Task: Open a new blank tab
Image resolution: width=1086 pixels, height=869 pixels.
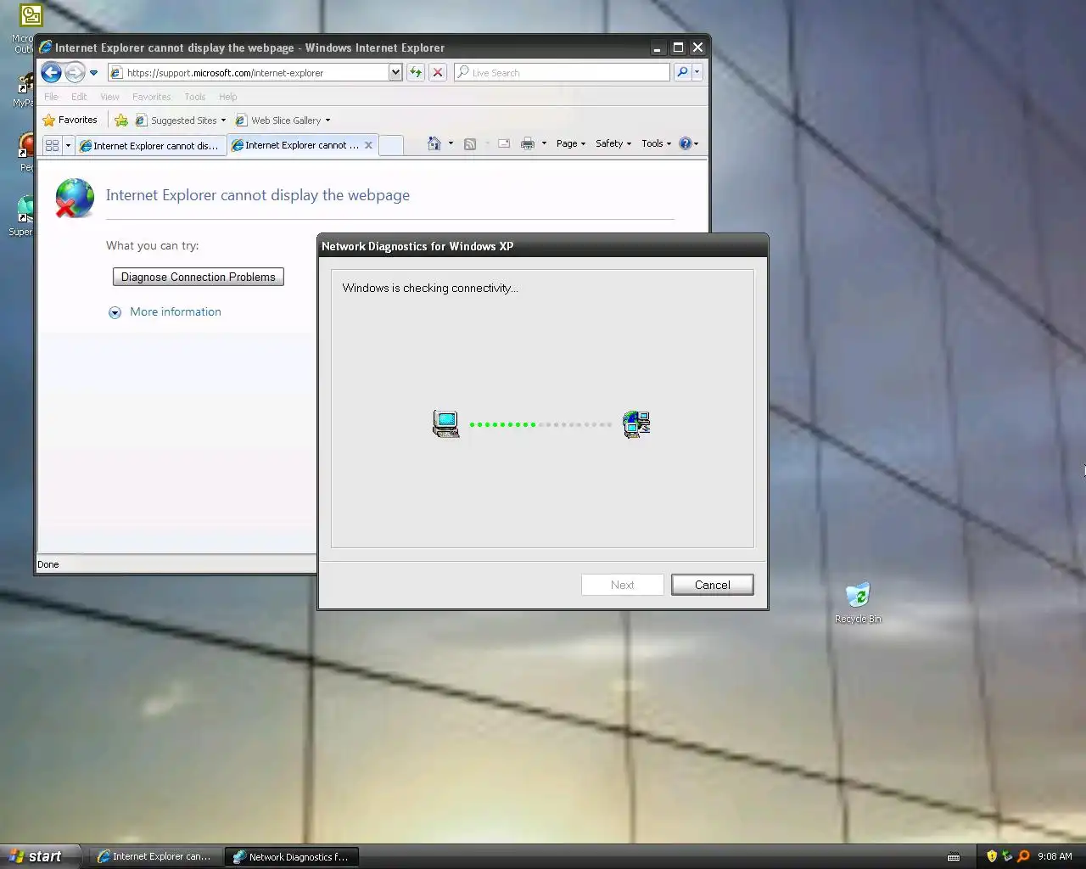Action: (390, 145)
